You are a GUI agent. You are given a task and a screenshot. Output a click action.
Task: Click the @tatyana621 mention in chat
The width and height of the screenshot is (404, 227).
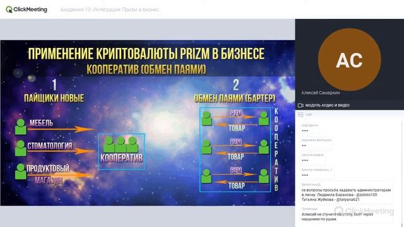point(348,199)
